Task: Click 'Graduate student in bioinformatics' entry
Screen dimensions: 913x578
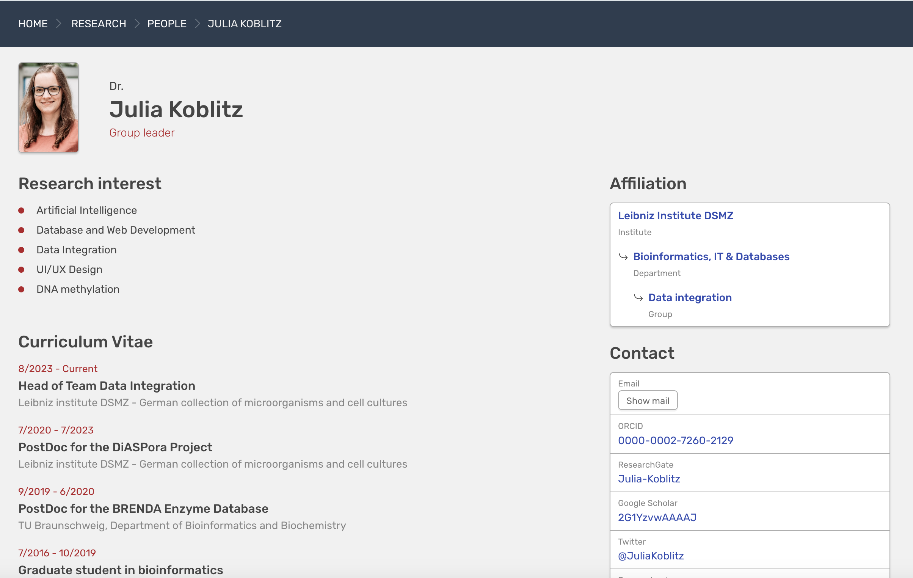Action: (121, 570)
